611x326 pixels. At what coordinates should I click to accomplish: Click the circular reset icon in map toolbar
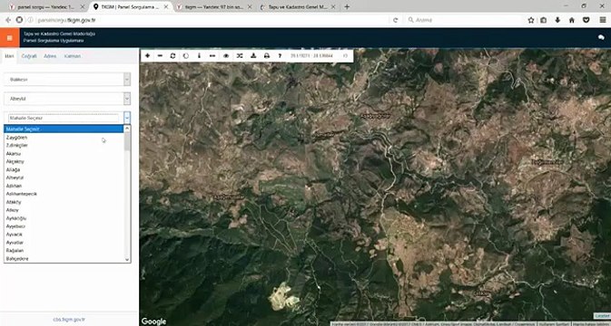[x=186, y=56]
